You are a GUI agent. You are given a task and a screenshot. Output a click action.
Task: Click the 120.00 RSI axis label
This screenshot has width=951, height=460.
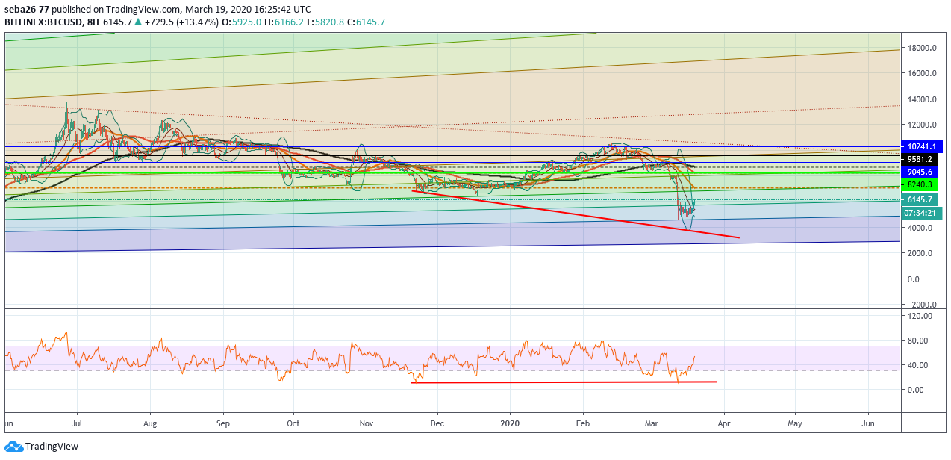coord(921,316)
